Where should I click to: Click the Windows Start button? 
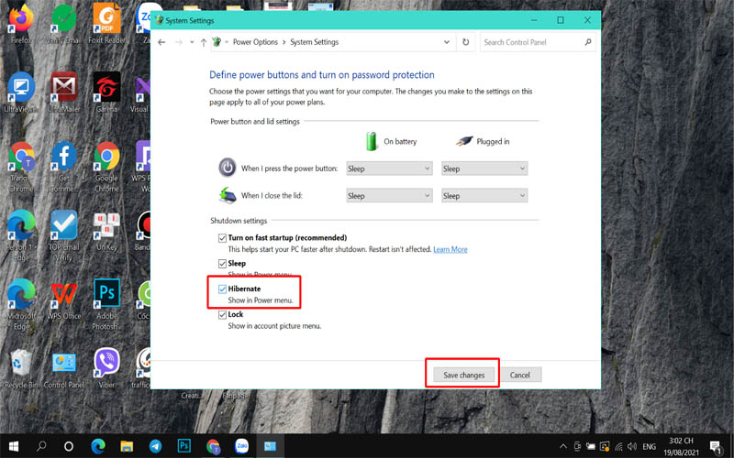pyautogui.click(x=14, y=446)
